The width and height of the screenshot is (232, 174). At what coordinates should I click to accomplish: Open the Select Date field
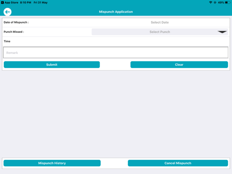(160, 22)
